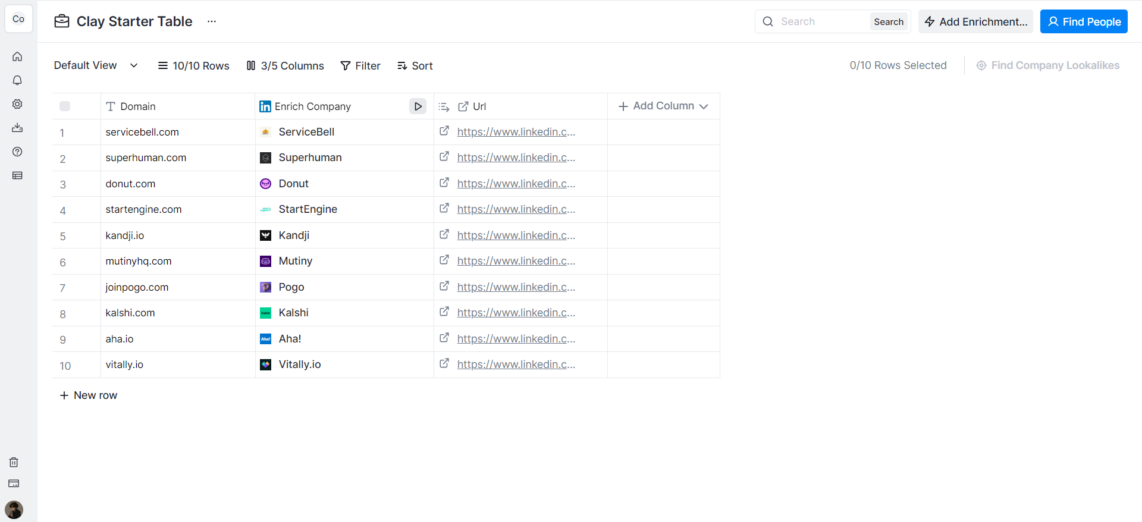Click the expand-columns icon beside Url header
This screenshot has width=1142, height=522.
pos(444,107)
